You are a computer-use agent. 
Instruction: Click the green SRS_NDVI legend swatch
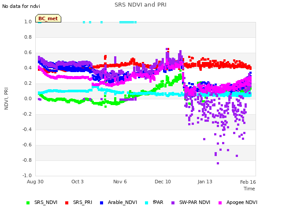(x=28, y=203)
